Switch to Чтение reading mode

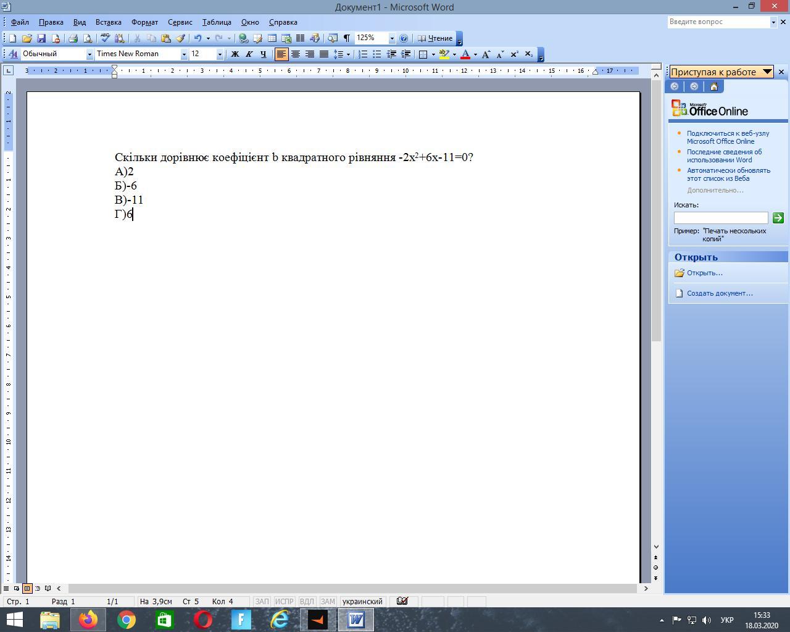pyautogui.click(x=435, y=38)
